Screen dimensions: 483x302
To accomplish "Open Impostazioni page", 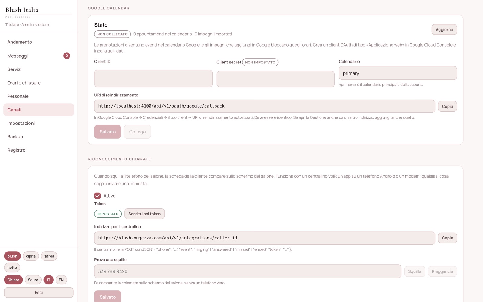I will (39, 123).
